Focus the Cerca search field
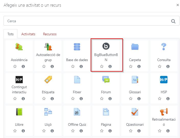This screenshot has width=180, height=138. [x=87, y=21]
